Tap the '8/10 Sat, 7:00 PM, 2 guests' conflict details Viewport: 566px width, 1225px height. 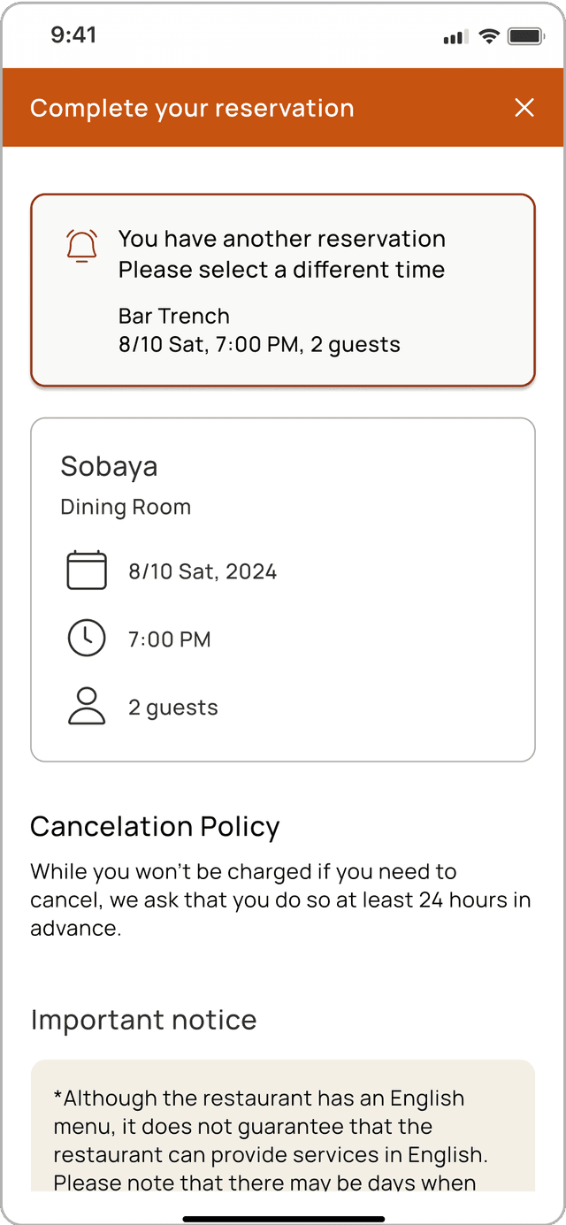click(x=259, y=344)
